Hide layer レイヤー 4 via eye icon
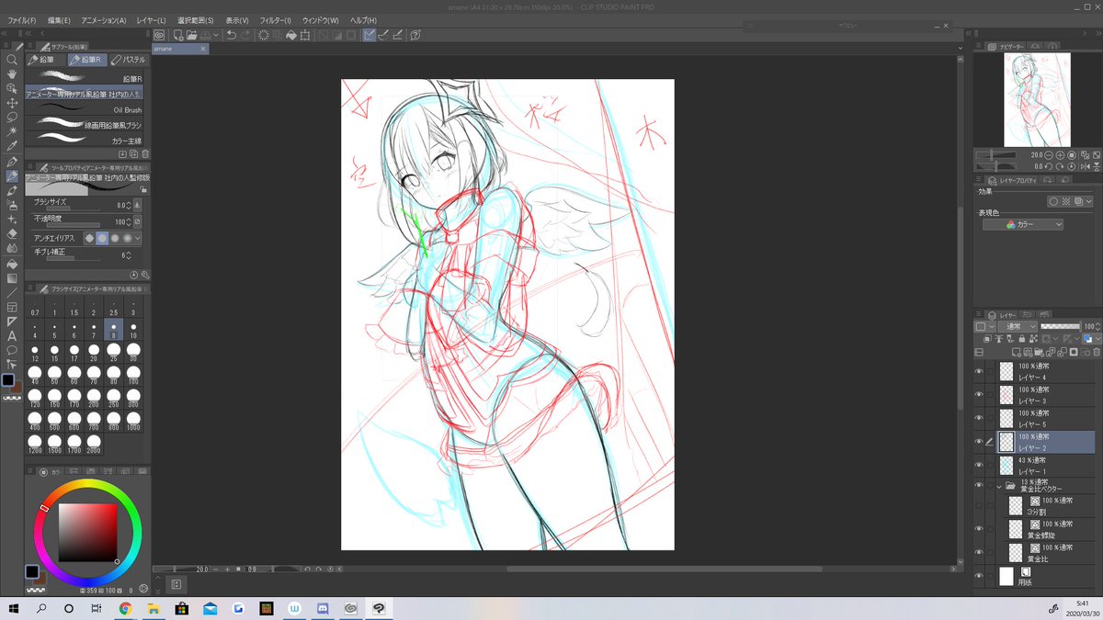Image resolution: width=1103 pixels, height=620 pixels. point(979,372)
